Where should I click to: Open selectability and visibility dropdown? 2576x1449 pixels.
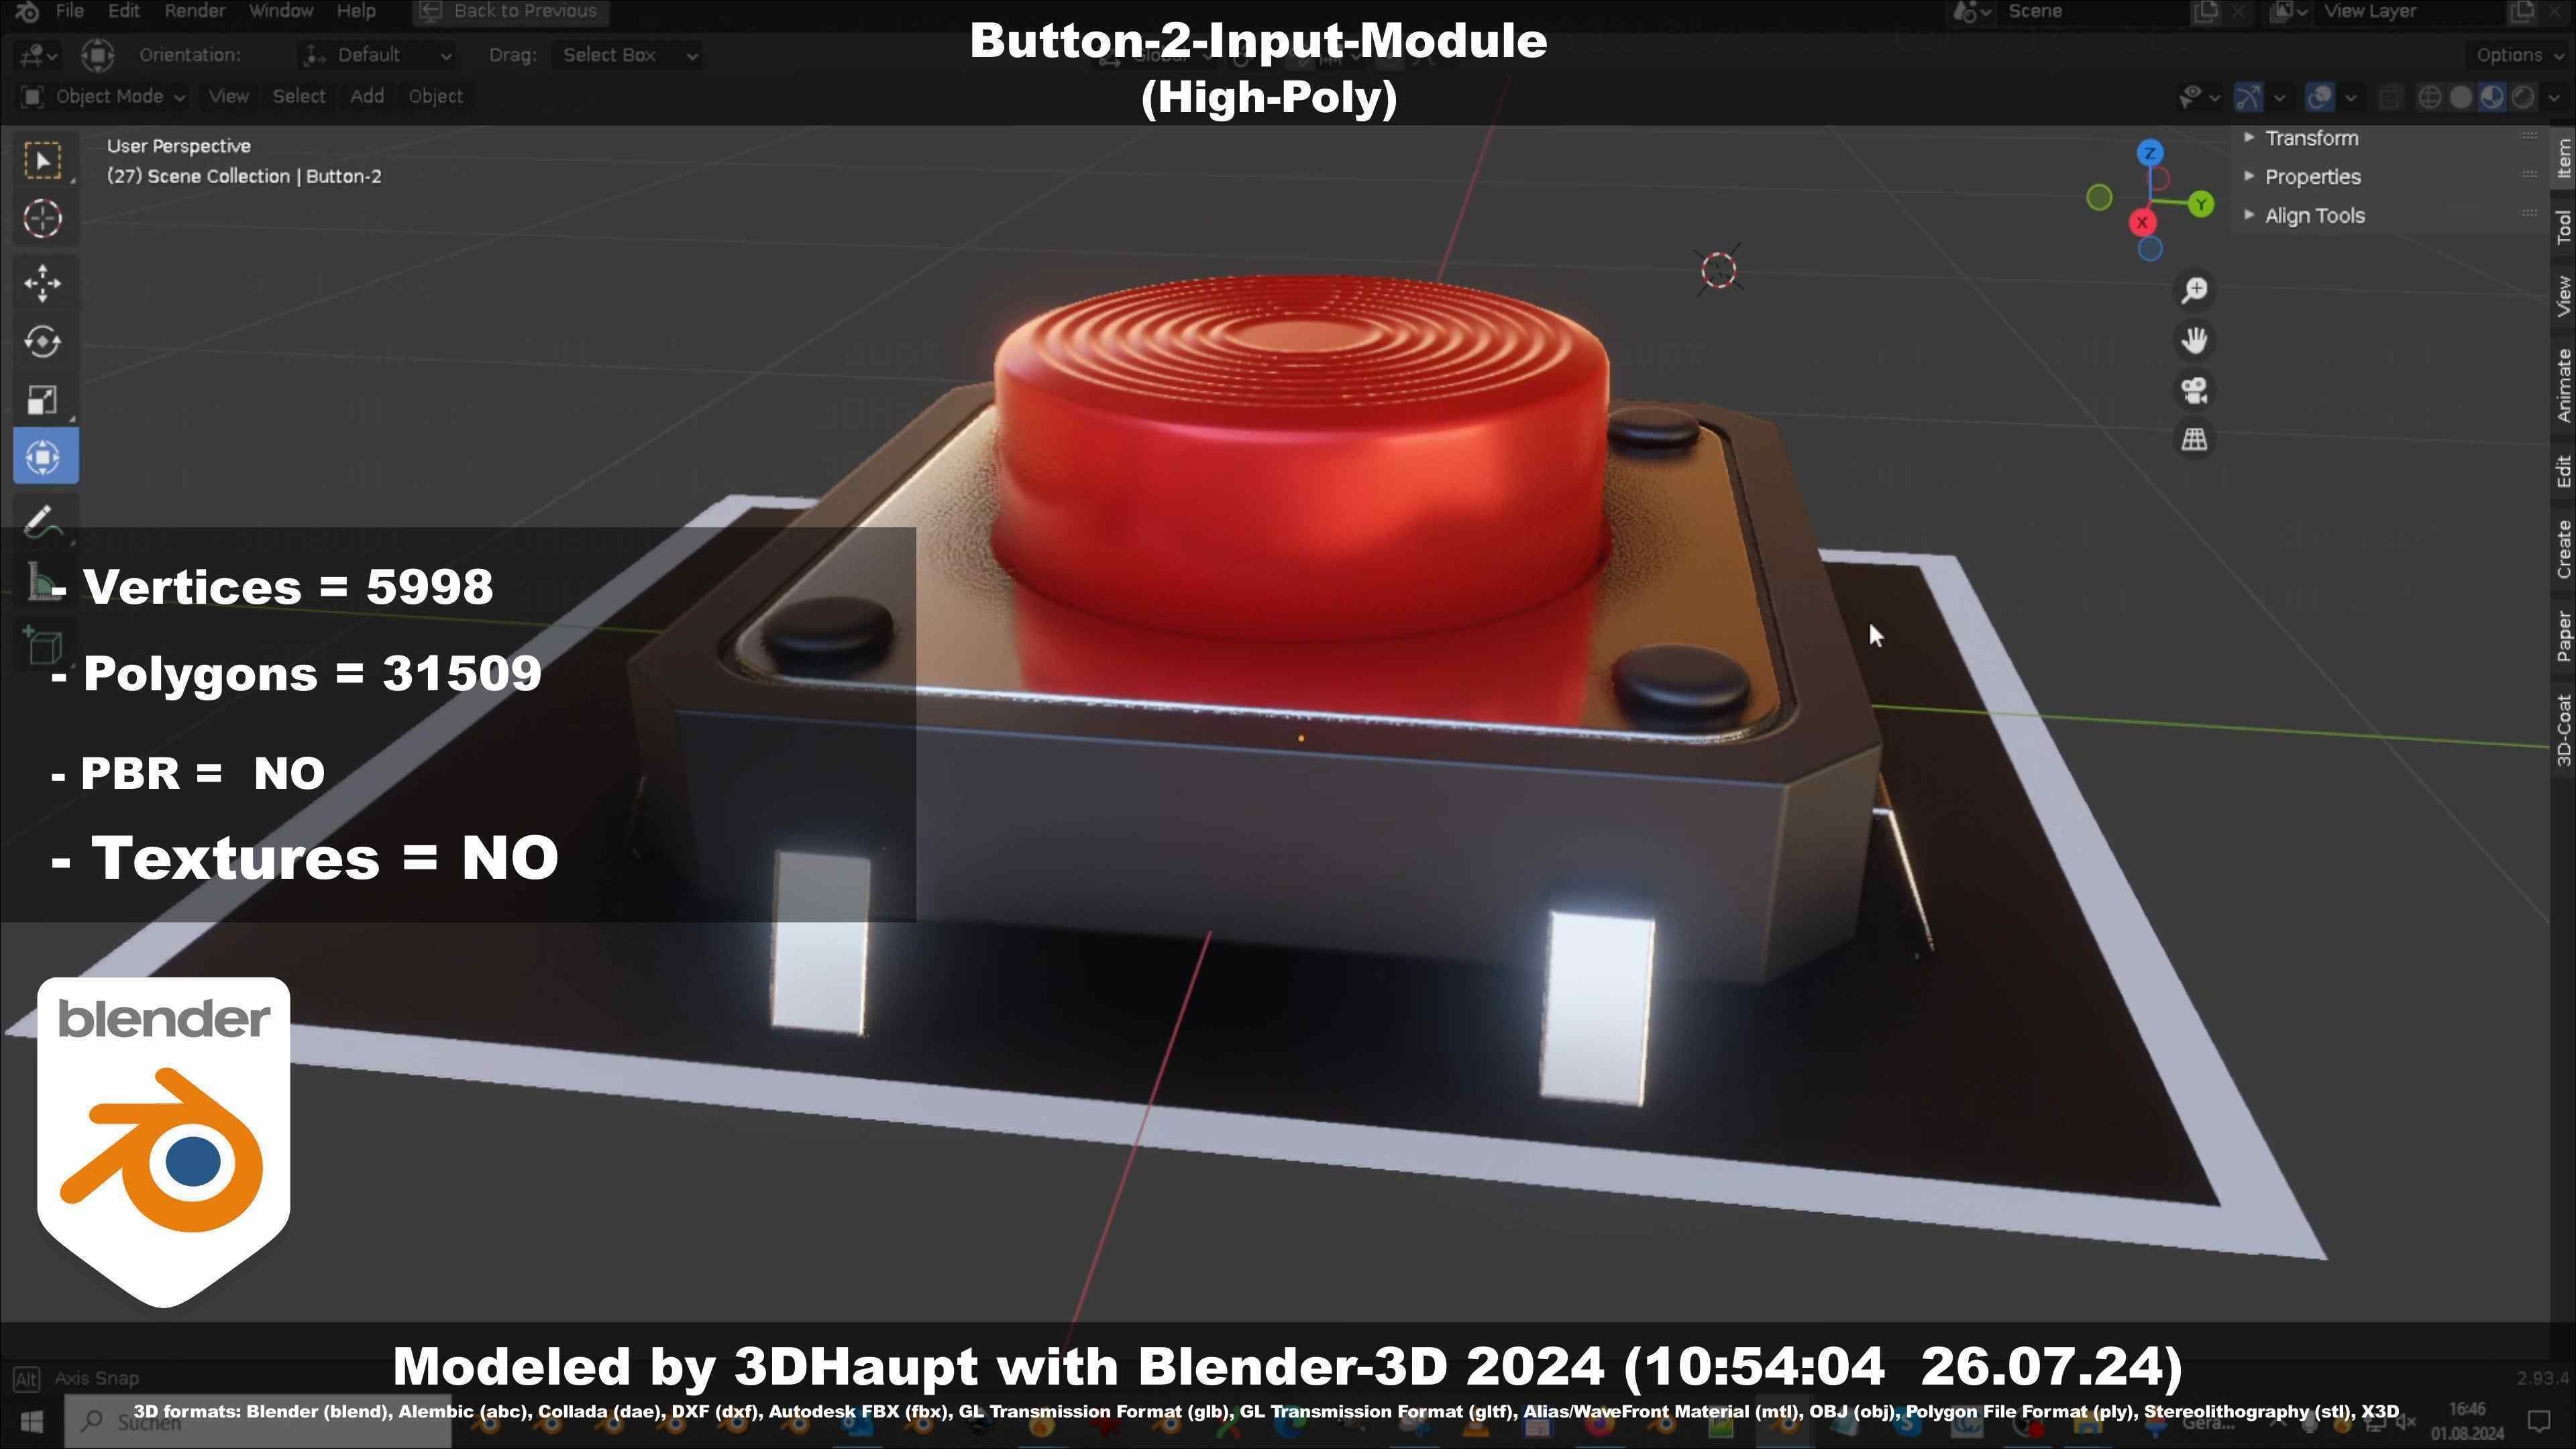coord(2199,97)
